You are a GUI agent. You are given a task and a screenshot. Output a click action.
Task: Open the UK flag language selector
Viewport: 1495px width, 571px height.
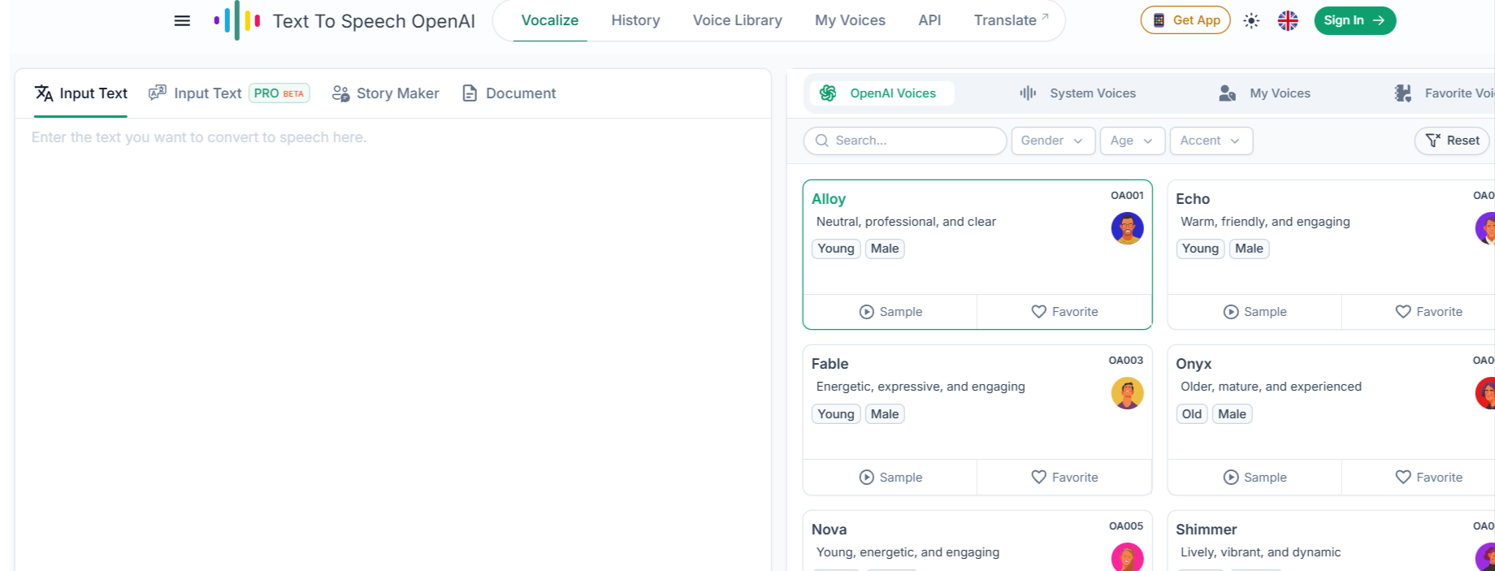[1288, 20]
